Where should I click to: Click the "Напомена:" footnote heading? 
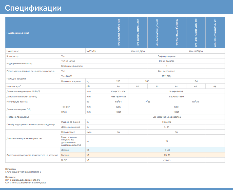11,169
